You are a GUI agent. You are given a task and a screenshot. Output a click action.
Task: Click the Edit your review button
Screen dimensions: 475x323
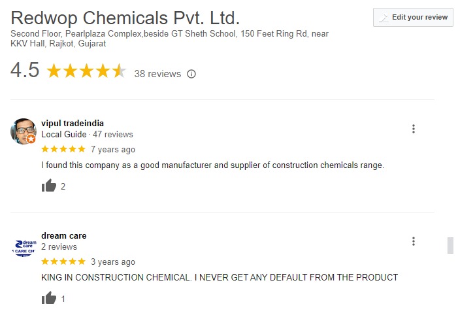[412, 18]
